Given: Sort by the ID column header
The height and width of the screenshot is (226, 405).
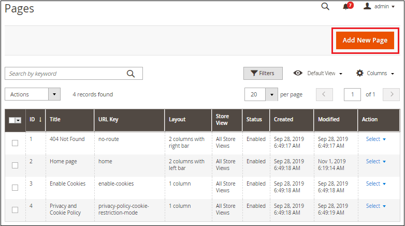Looking at the screenshot, I should point(35,120).
